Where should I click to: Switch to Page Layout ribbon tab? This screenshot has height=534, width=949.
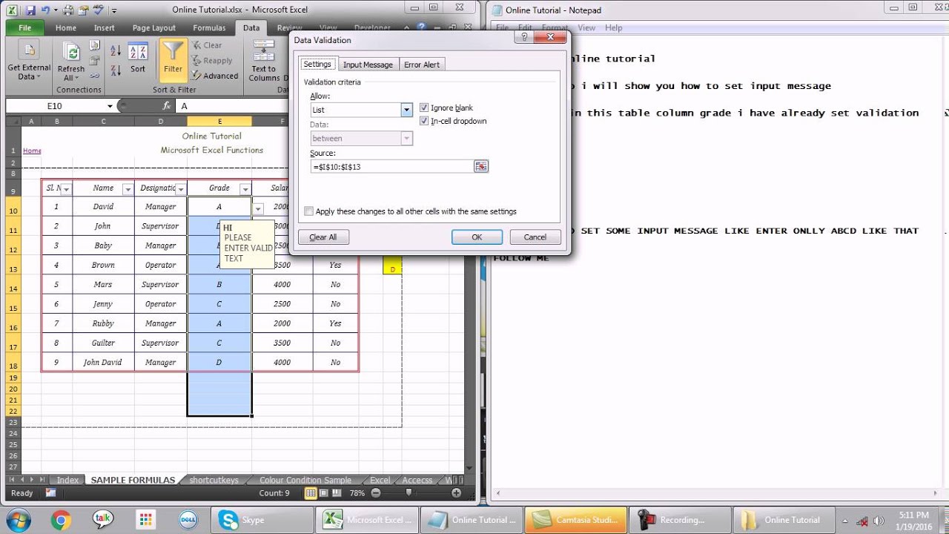tap(154, 28)
